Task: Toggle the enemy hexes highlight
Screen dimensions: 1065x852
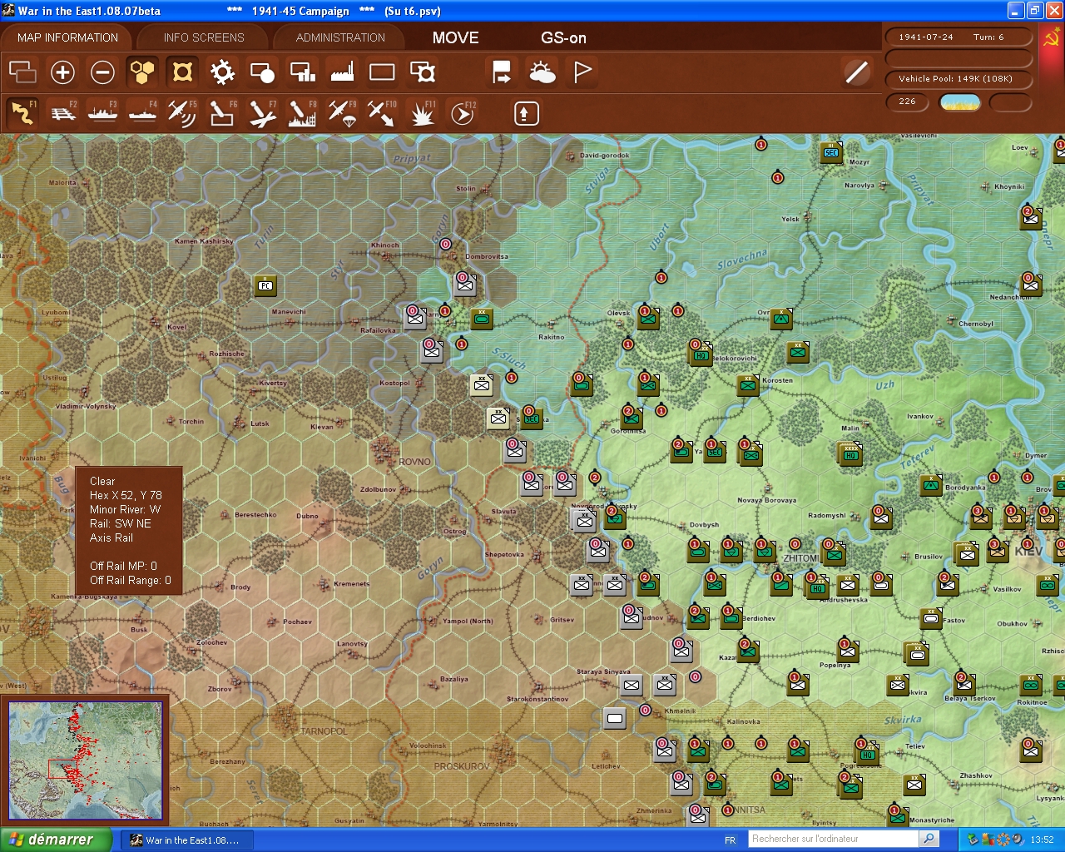Action: [x=182, y=72]
